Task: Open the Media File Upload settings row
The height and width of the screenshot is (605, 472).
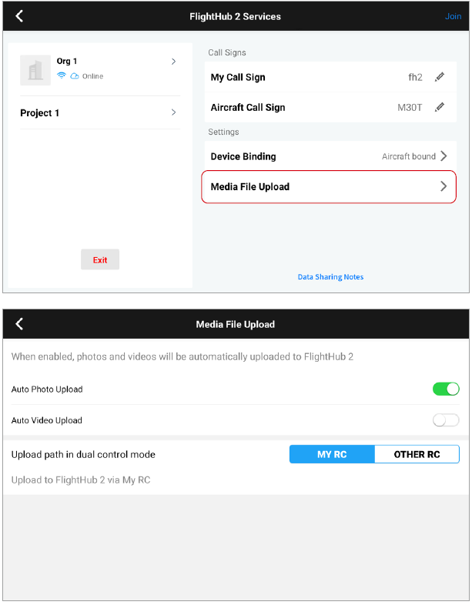Action: point(308,187)
